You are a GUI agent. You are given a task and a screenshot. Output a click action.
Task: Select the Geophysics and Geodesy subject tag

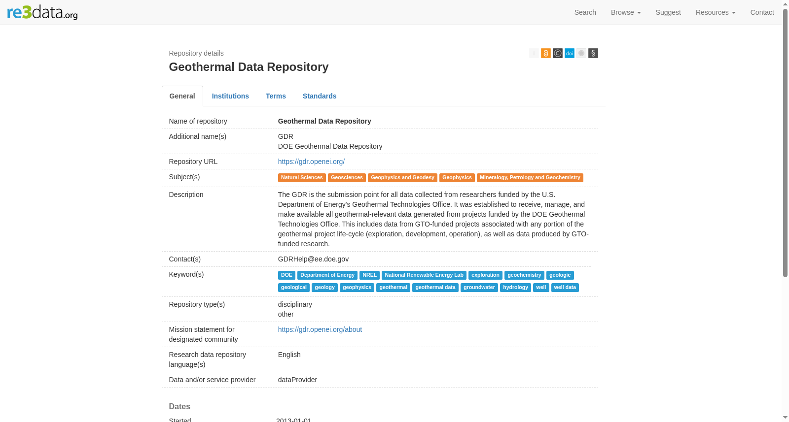tap(402, 178)
